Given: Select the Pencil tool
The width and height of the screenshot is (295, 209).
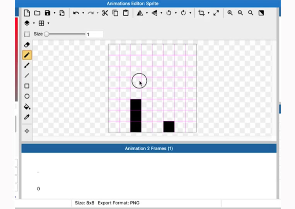Looking at the screenshot, I should coord(27,55).
